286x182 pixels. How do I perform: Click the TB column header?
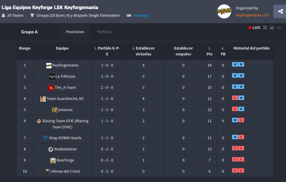click(223, 51)
